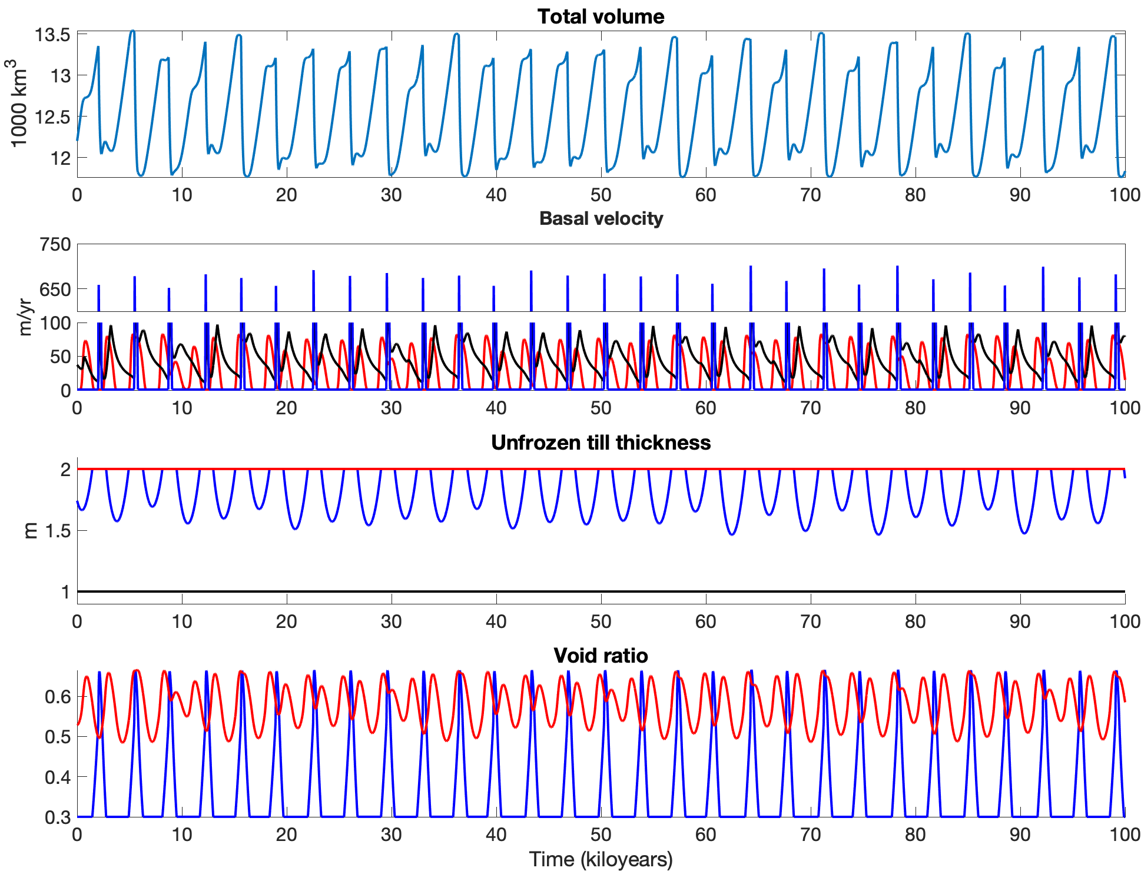Click the 'm/yr' y-axis label
Screen dimensions: 1141x871
tap(25, 317)
